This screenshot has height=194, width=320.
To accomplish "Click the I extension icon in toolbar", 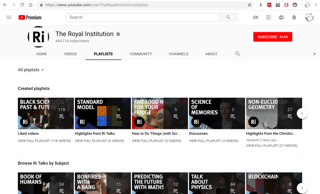I will click(x=261, y=5).
